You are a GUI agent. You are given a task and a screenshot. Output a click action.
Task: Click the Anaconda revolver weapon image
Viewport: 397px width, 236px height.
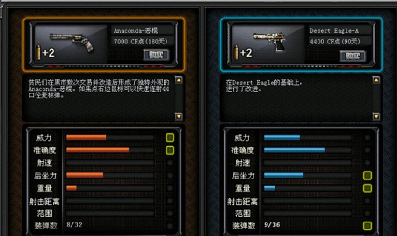[x=72, y=43]
